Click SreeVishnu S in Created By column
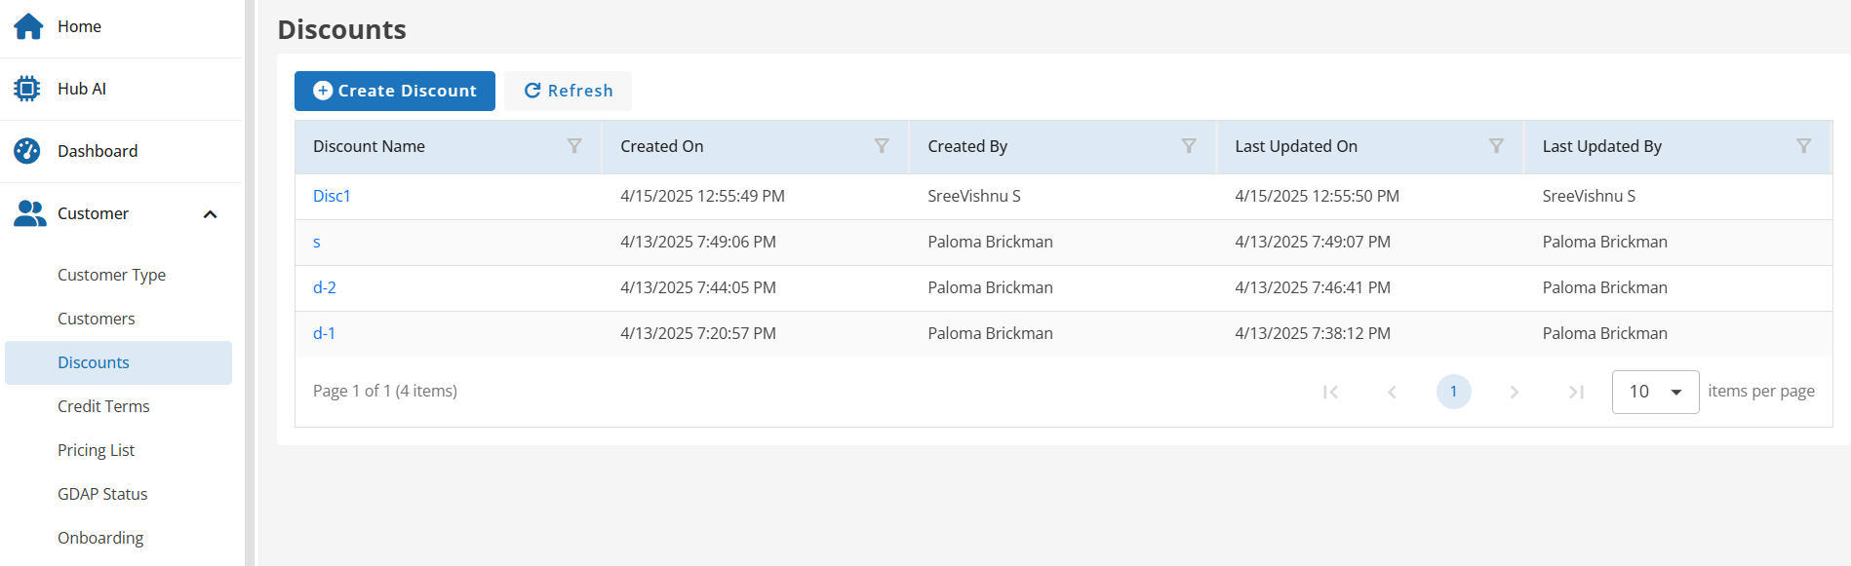Image resolution: width=1851 pixels, height=566 pixels. tap(974, 196)
